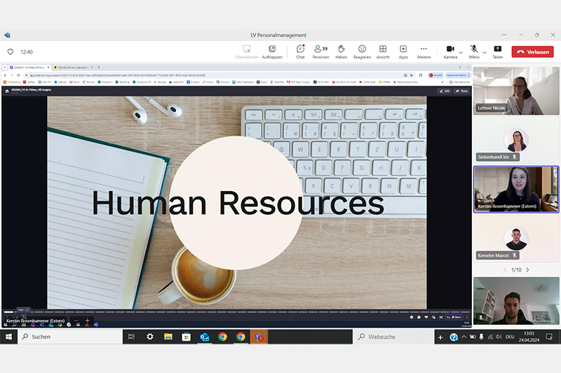Go to next participant page arrow
This screenshot has height=373, width=561.
pyautogui.click(x=527, y=269)
